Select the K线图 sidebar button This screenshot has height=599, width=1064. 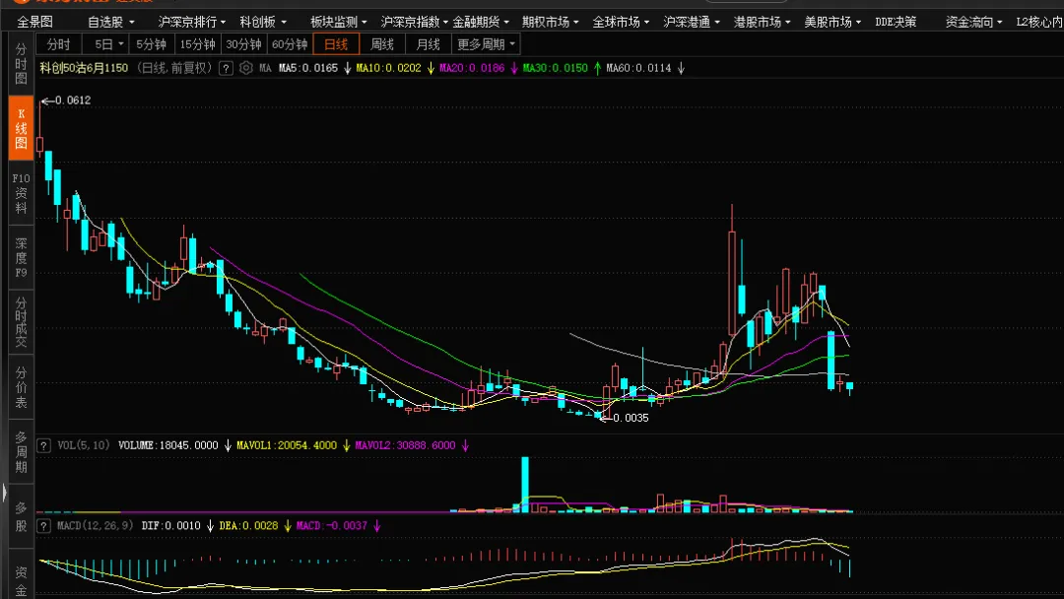pyautogui.click(x=21, y=128)
